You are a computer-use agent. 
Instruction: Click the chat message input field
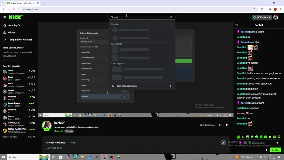(x=259, y=143)
